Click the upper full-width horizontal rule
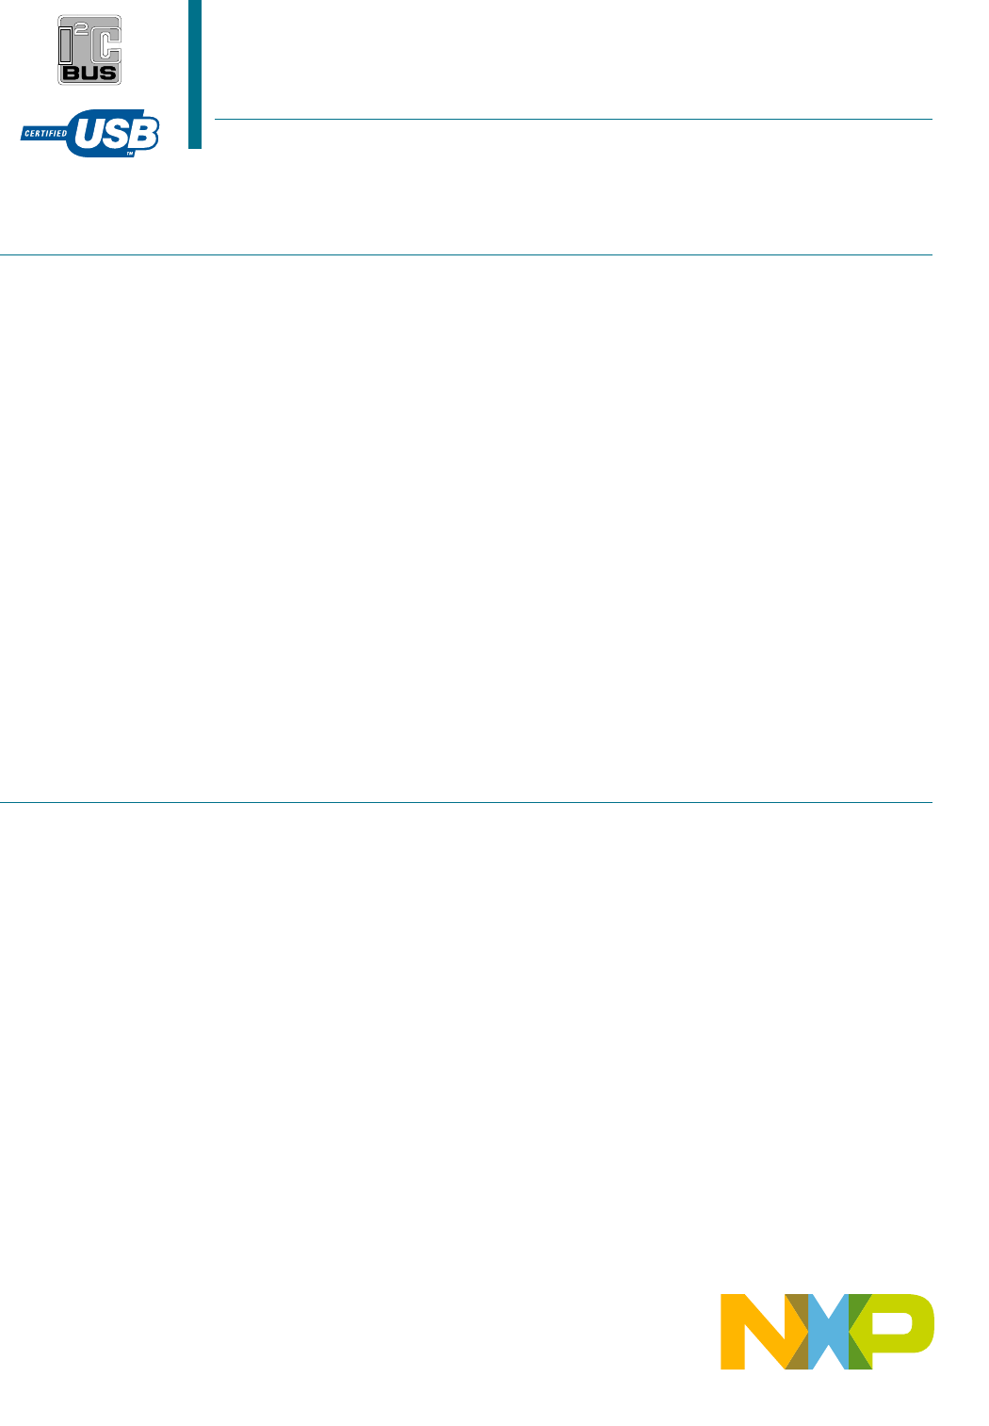 point(466,254)
